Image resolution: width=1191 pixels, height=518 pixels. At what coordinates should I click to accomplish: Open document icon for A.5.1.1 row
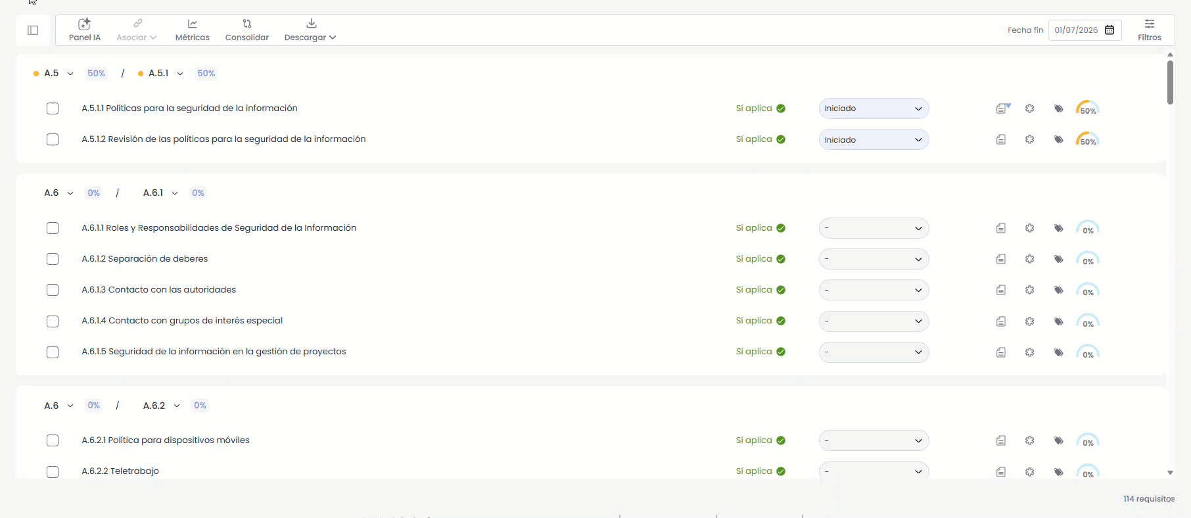(x=1001, y=108)
